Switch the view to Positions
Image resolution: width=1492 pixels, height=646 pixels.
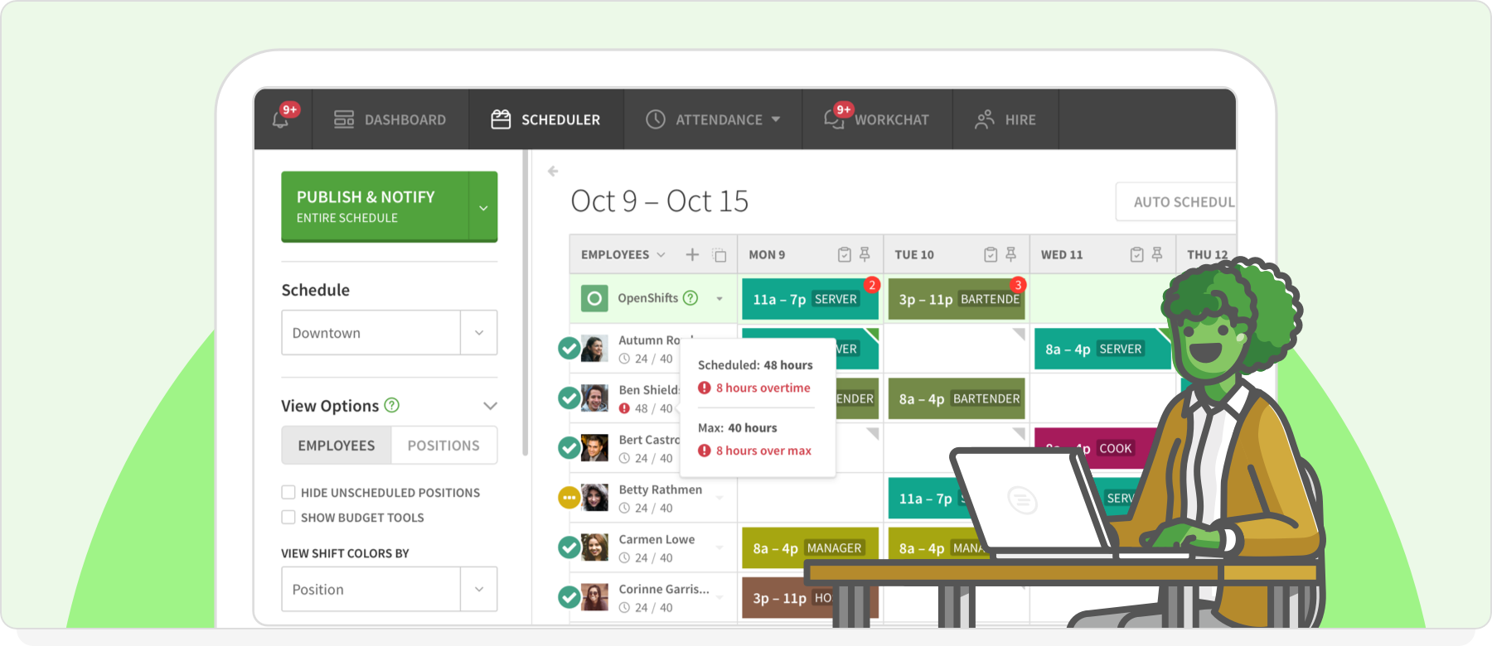tap(443, 446)
